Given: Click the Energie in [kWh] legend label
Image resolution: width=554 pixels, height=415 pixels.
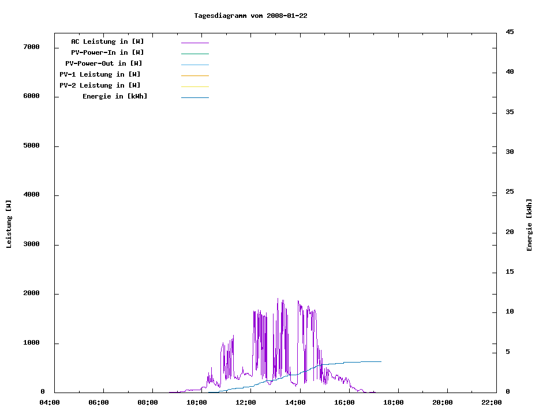Looking at the screenshot, I should point(115,96).
